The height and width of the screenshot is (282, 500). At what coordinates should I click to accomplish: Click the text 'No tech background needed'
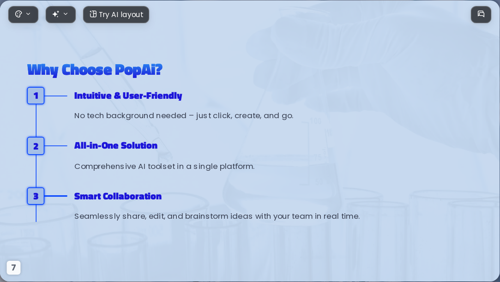[130, 115]
